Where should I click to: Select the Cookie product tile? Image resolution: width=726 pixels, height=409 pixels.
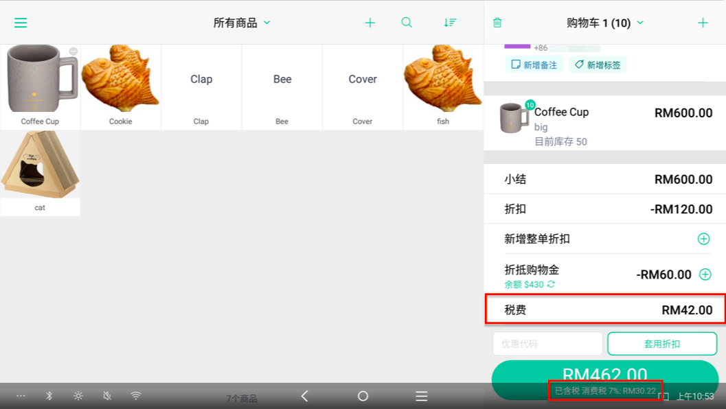[x=120, y=87]
